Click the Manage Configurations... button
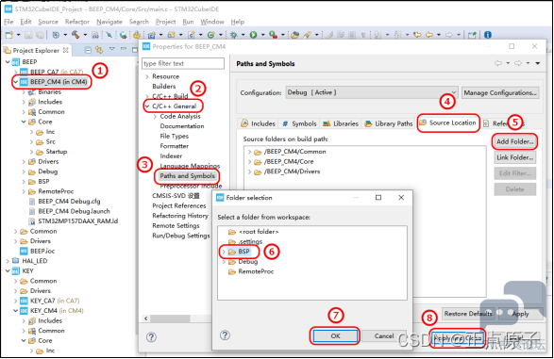Viewport: 554px width, 359px height. (500, 92)
